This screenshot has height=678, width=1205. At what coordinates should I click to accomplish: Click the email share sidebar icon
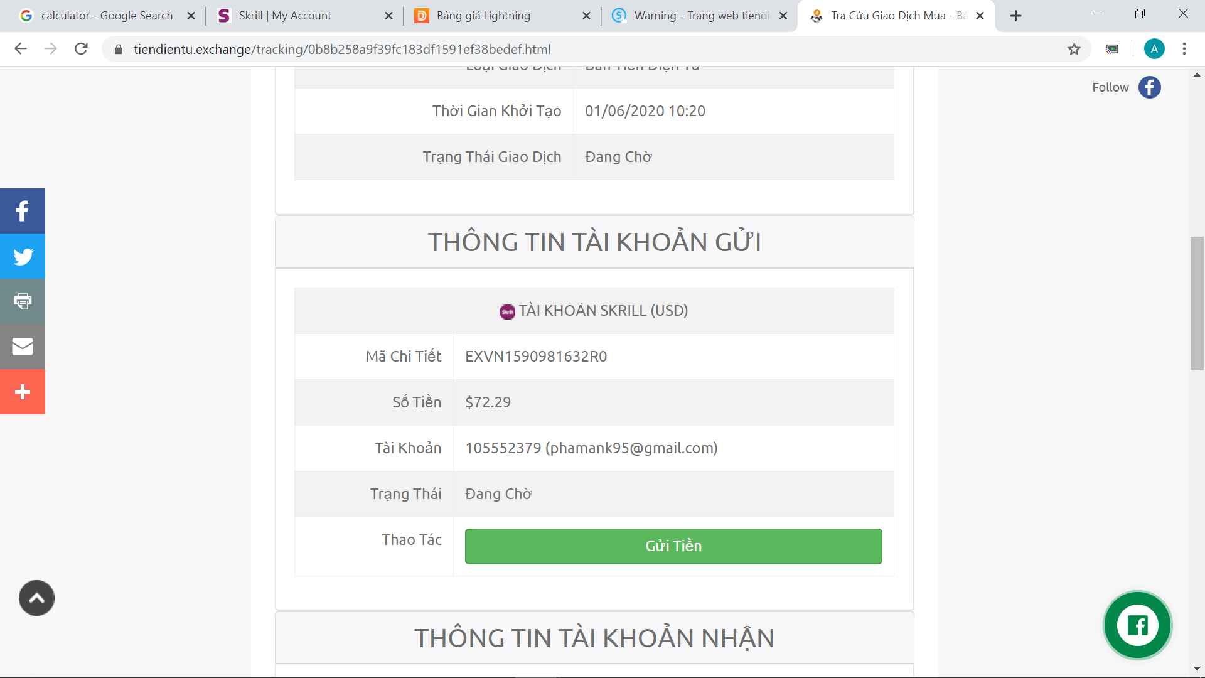pyautogui.click(x=23, y=347)
